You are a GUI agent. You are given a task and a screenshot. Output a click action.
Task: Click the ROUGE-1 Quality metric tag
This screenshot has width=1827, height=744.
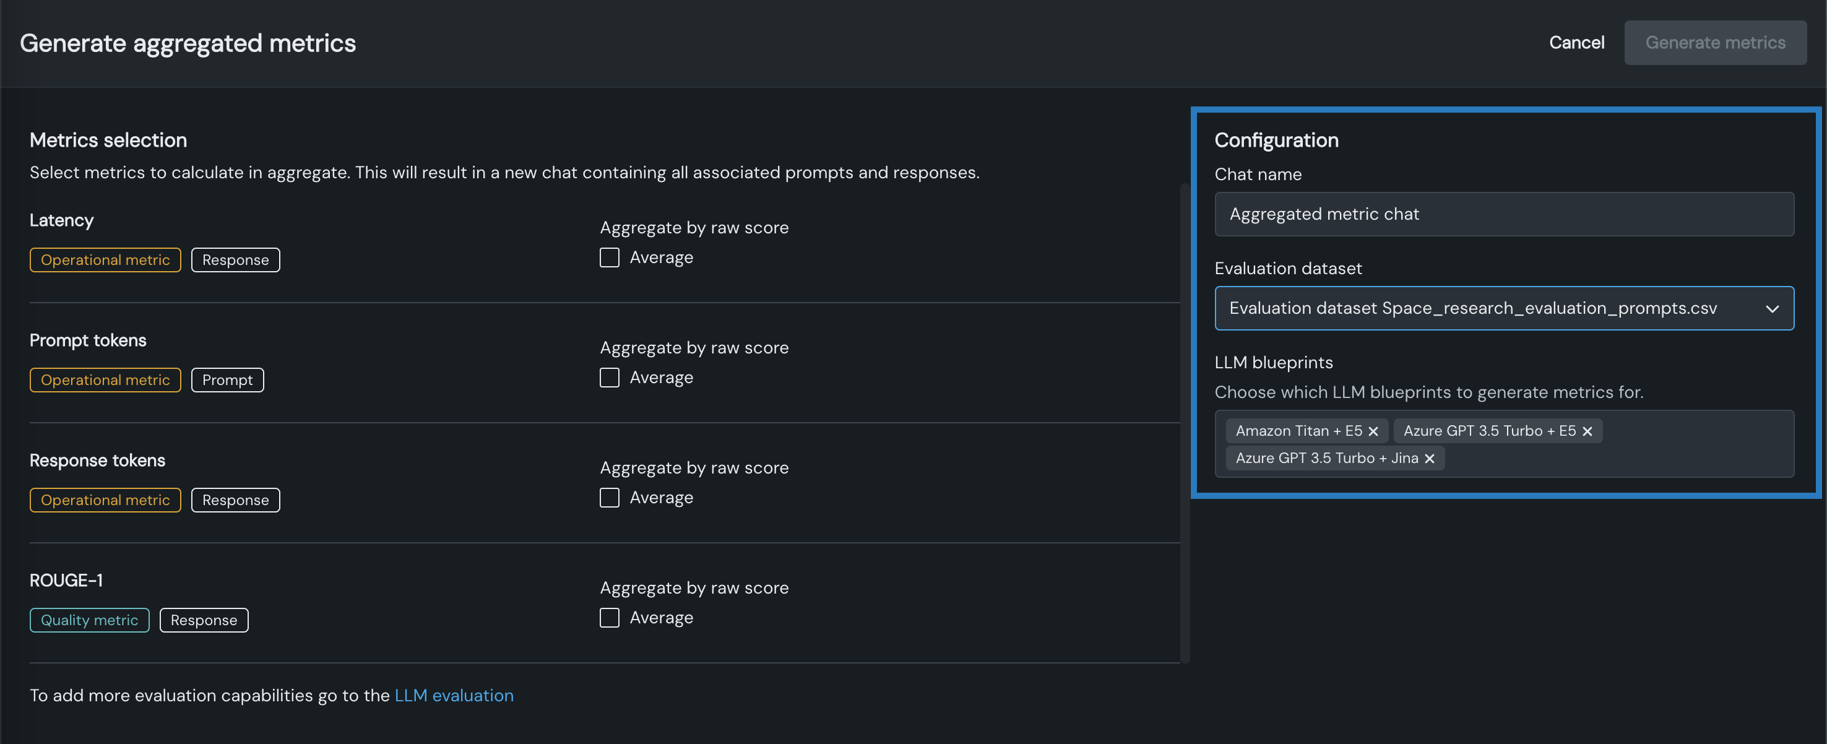click(x=89, y=620)
